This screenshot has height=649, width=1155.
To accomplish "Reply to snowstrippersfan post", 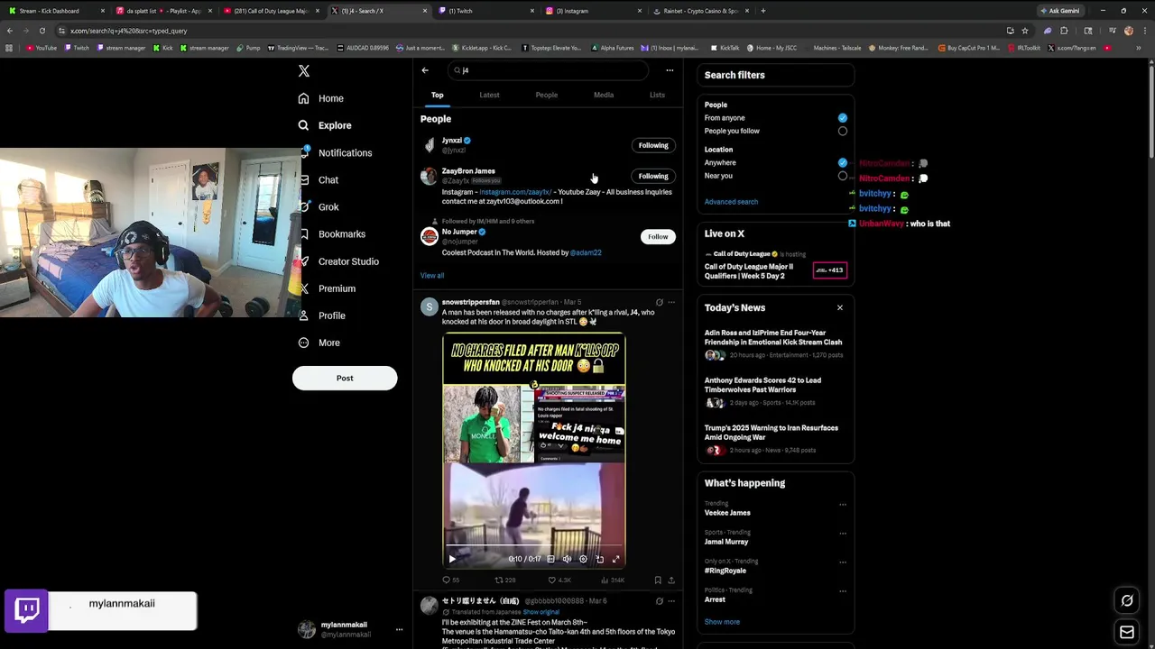I will click(450, 580).
